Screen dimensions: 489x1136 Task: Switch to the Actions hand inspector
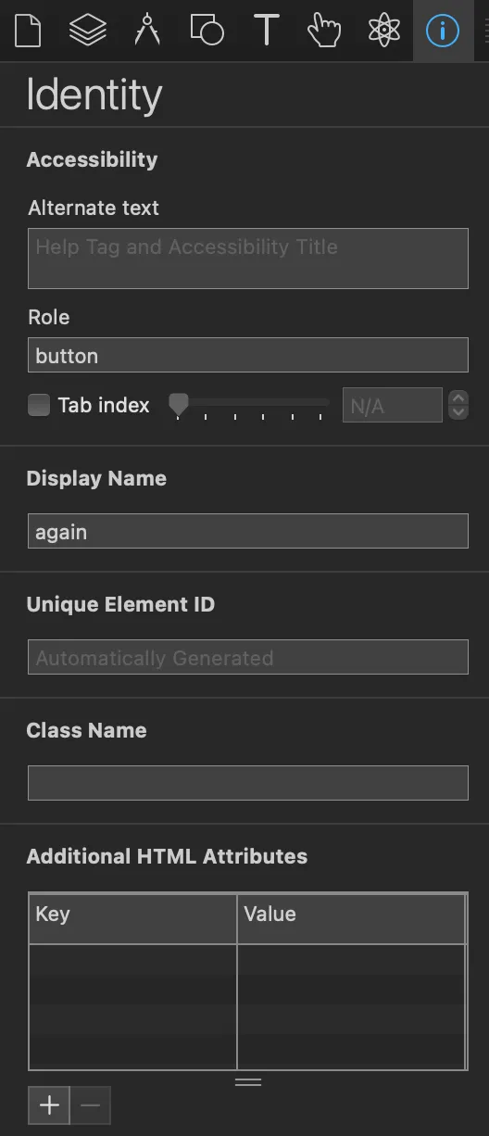324,31
